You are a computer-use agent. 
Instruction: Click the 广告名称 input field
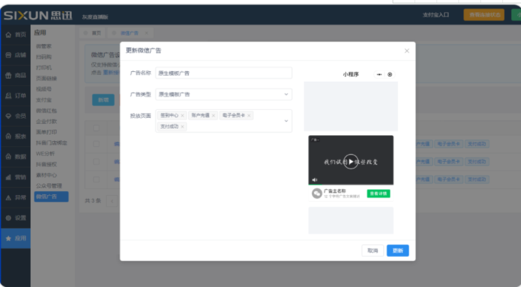pyautogui.click(x=223, y=73)
